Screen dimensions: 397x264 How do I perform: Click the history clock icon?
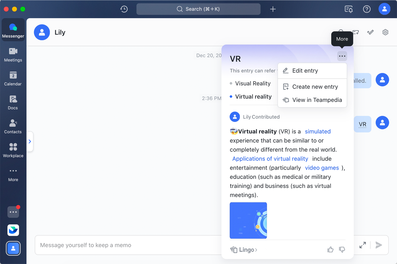tap(124, 9)
